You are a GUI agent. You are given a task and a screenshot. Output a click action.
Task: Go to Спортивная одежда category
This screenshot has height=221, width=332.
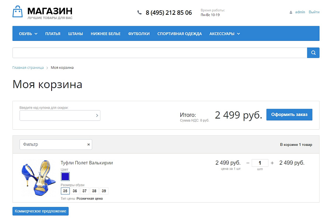[x=179, y=34]
